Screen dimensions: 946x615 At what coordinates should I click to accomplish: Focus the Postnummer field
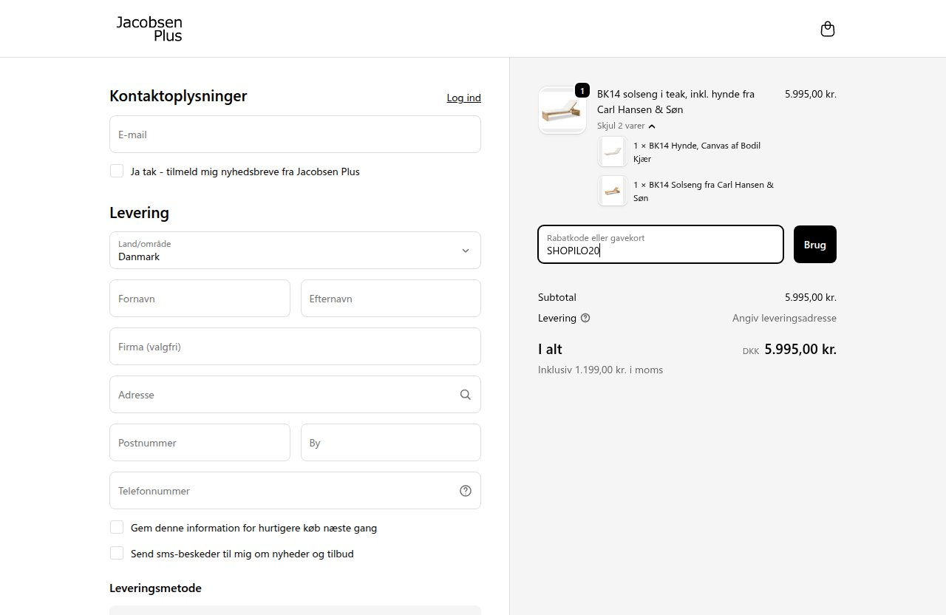(200, 443)
